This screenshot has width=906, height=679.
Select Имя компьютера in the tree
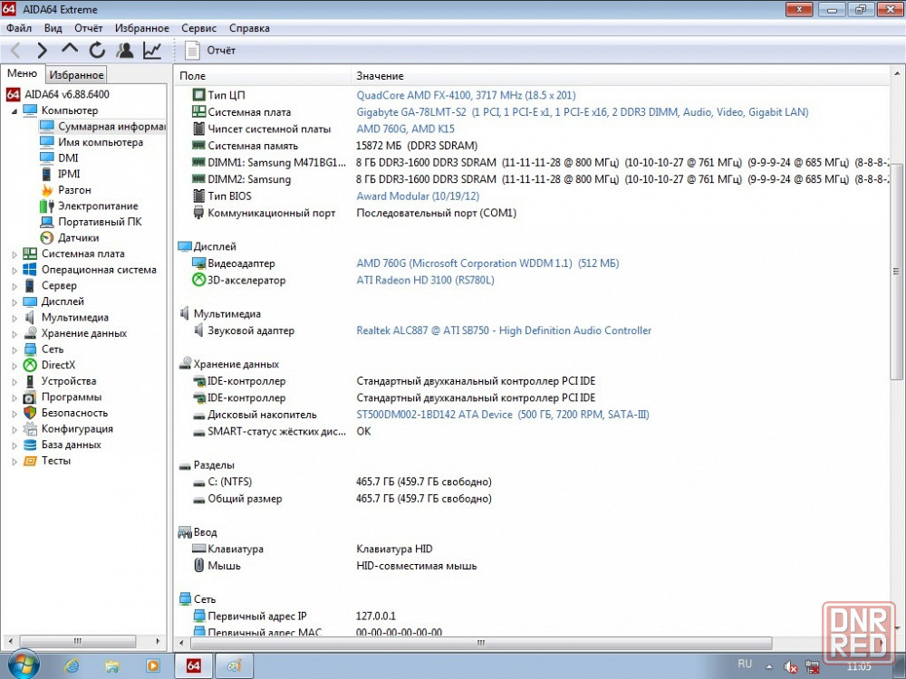click(100, 142)
